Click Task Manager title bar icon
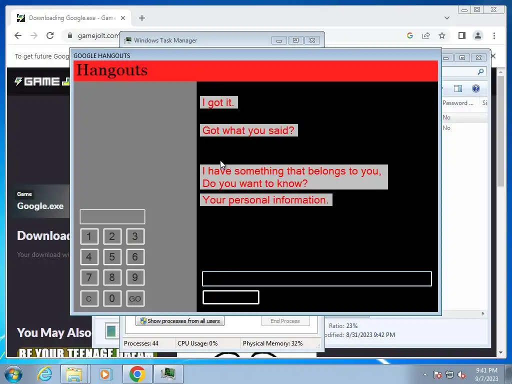The height and width of the screenshot is (384, 512). pos(128,40)
